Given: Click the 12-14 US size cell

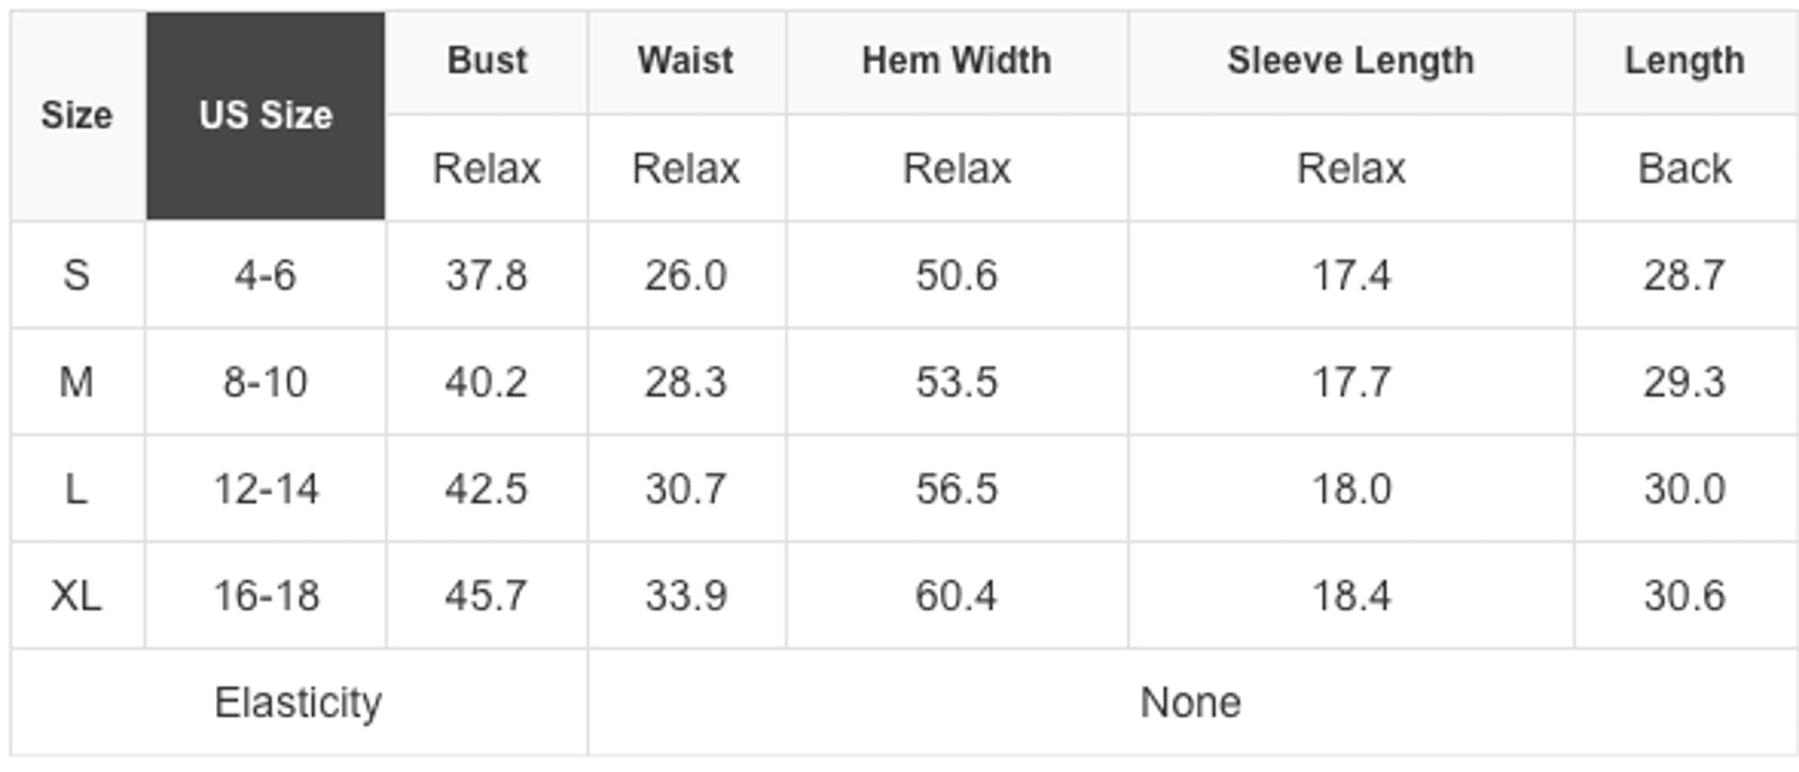Looking at the screenshot, I should pyautogui.click(x=265, y=489).
